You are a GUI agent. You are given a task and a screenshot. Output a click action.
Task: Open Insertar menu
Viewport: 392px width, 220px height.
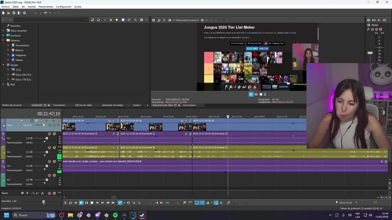pyautogui.click(x=32, y=7)
